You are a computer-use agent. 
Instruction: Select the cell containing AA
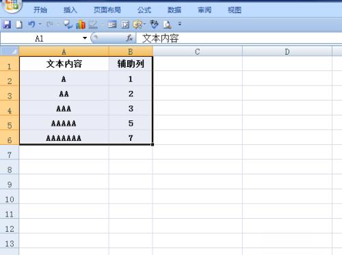pos(64,93)
